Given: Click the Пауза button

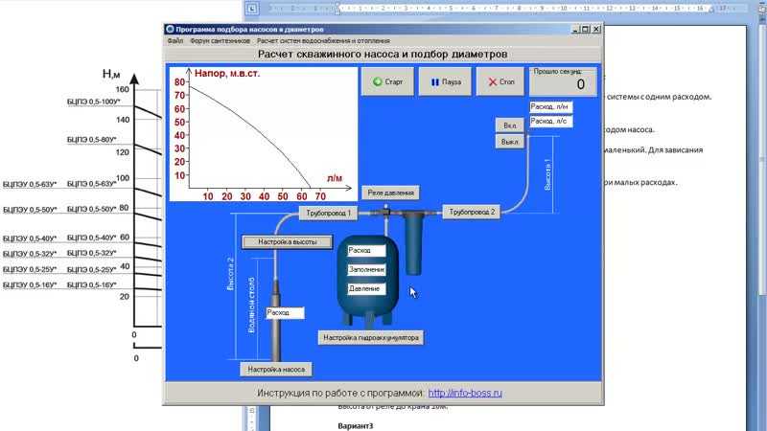Looking at the screenshot, I should (445, 81).
